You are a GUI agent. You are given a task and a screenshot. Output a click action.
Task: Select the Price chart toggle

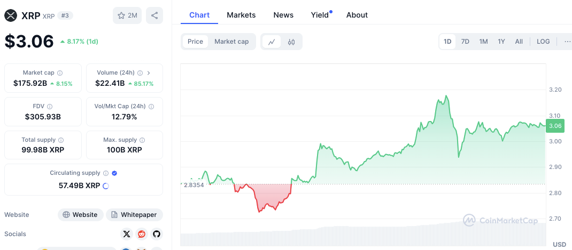195,42
